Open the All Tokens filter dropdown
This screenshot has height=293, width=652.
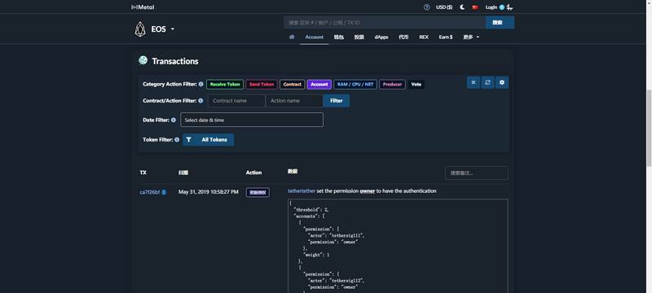tap(208, 140)
